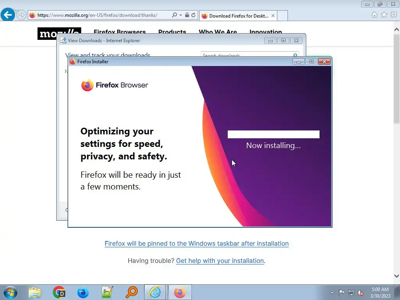Screen dimensions: 400x300
Task: Open the Firefox Browsers navigation menu
Action: click(x=120, y=32)
